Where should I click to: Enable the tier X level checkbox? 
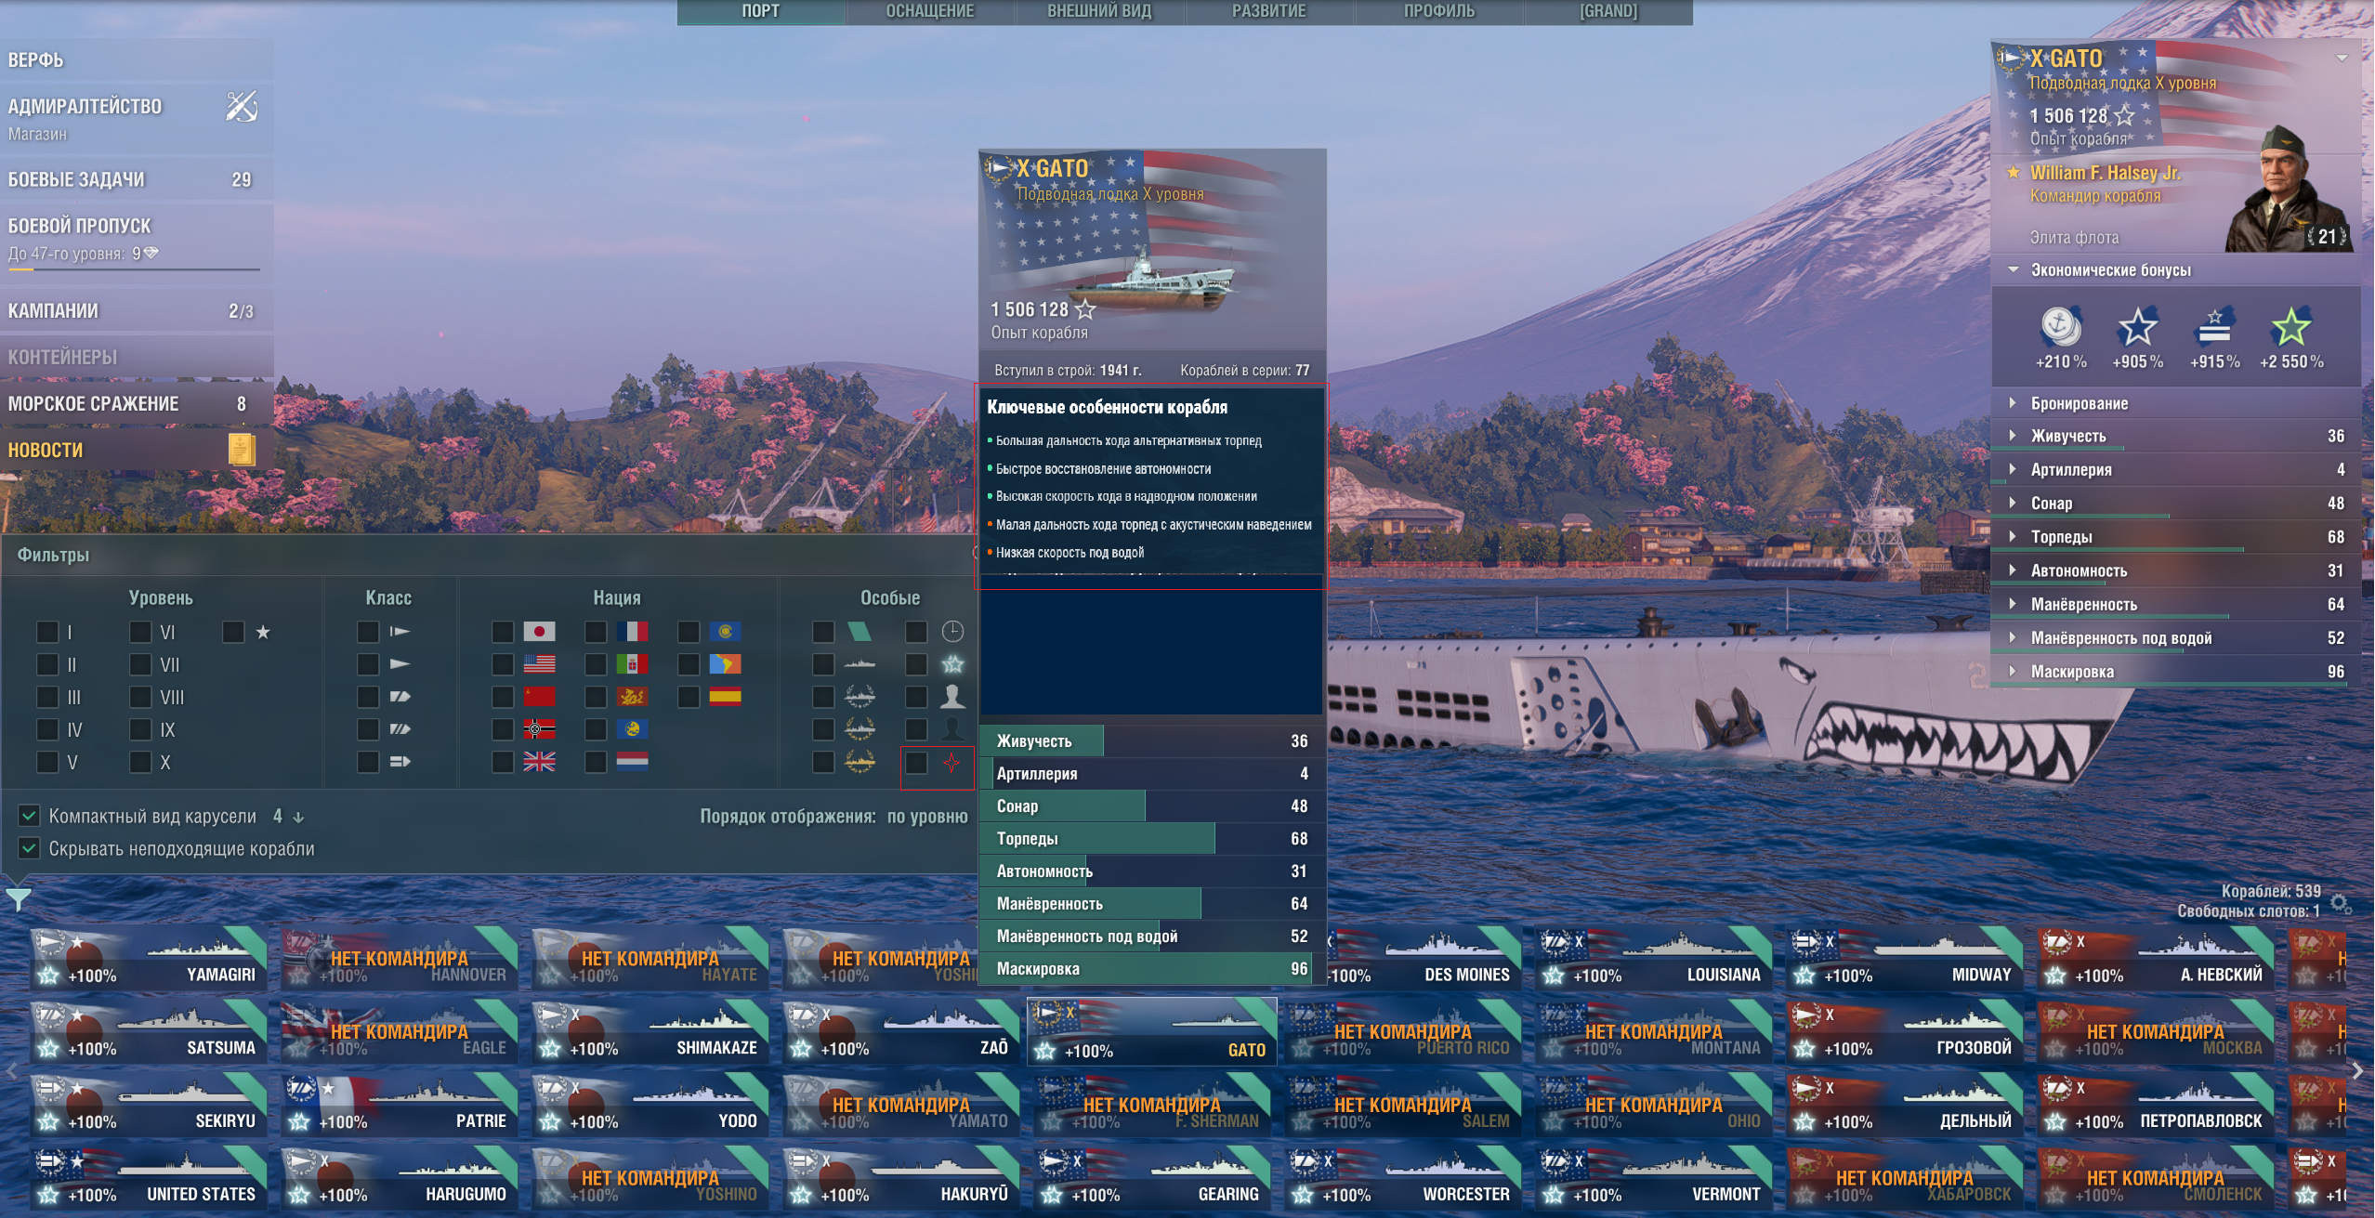pos(140,762)
